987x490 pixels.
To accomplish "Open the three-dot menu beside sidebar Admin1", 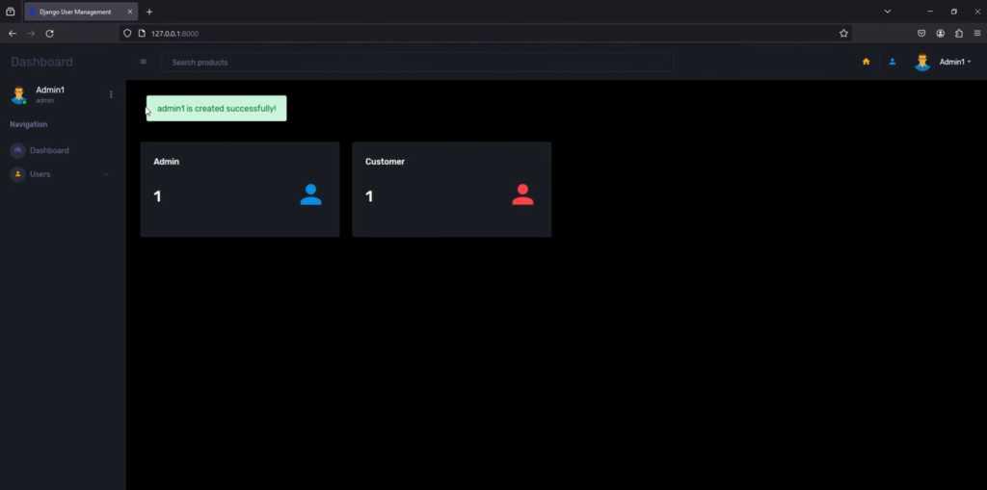I will click(112, 94).
